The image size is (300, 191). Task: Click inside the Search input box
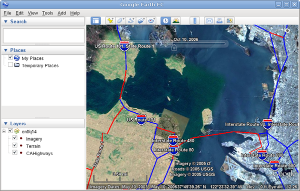point(43,36)
